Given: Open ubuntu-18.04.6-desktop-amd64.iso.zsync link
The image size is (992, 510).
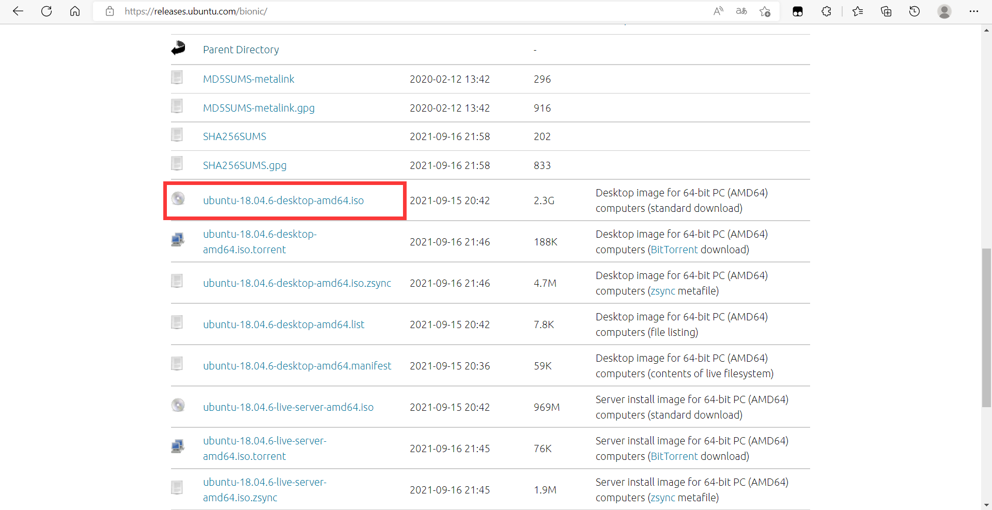Looking at the screenshot, I should click(297, 283).
